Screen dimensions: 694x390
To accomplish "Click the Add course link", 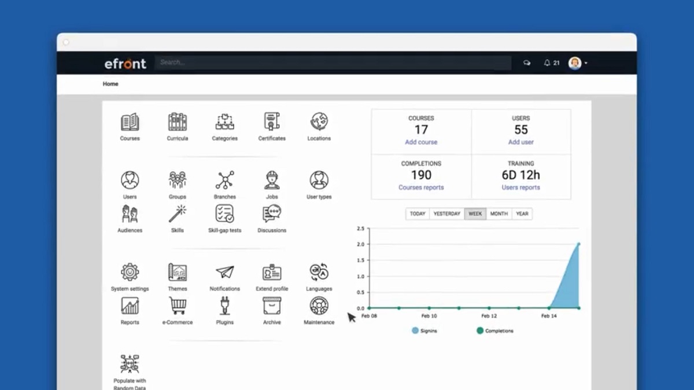I will (x=421, y=142).
